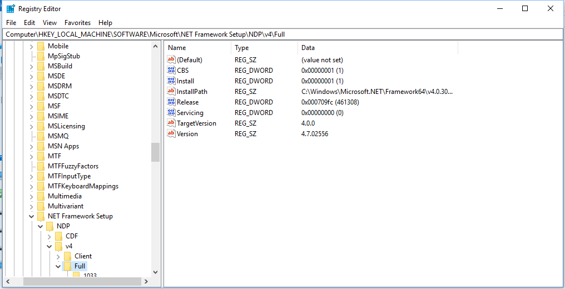Click the CDF folder icon
565x289 pixels.
tap(59, 236)
